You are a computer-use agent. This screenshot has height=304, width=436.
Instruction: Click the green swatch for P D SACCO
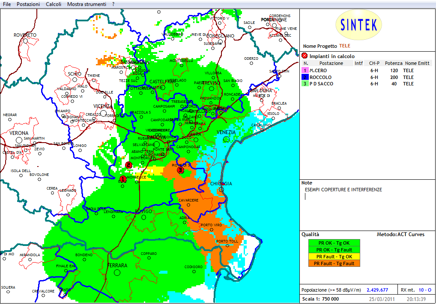pyautogui.click(x=305, y=84)
